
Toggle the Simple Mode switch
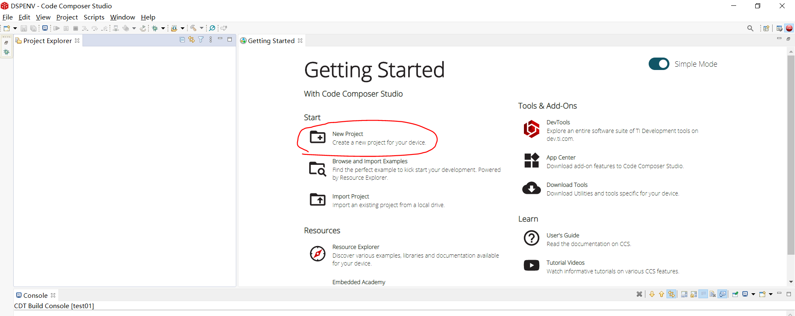659,64
